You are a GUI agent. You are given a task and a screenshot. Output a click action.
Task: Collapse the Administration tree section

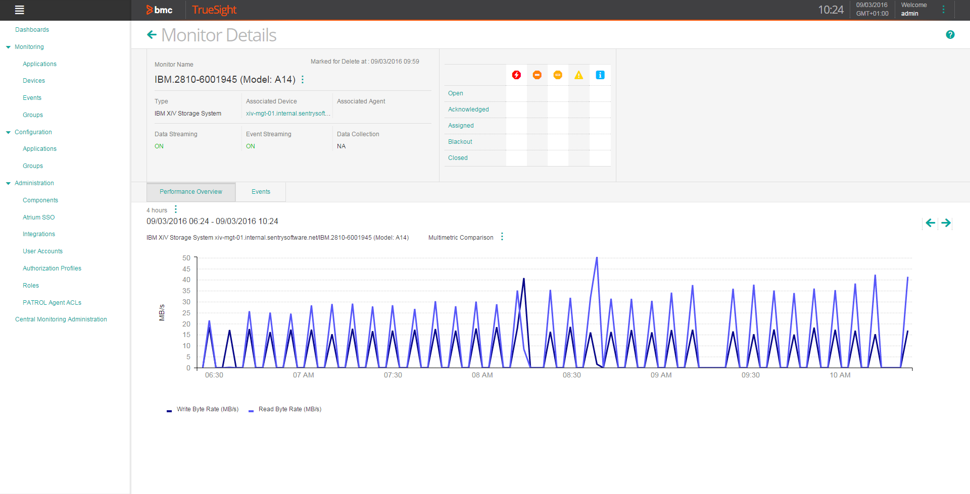click(8, 183)
